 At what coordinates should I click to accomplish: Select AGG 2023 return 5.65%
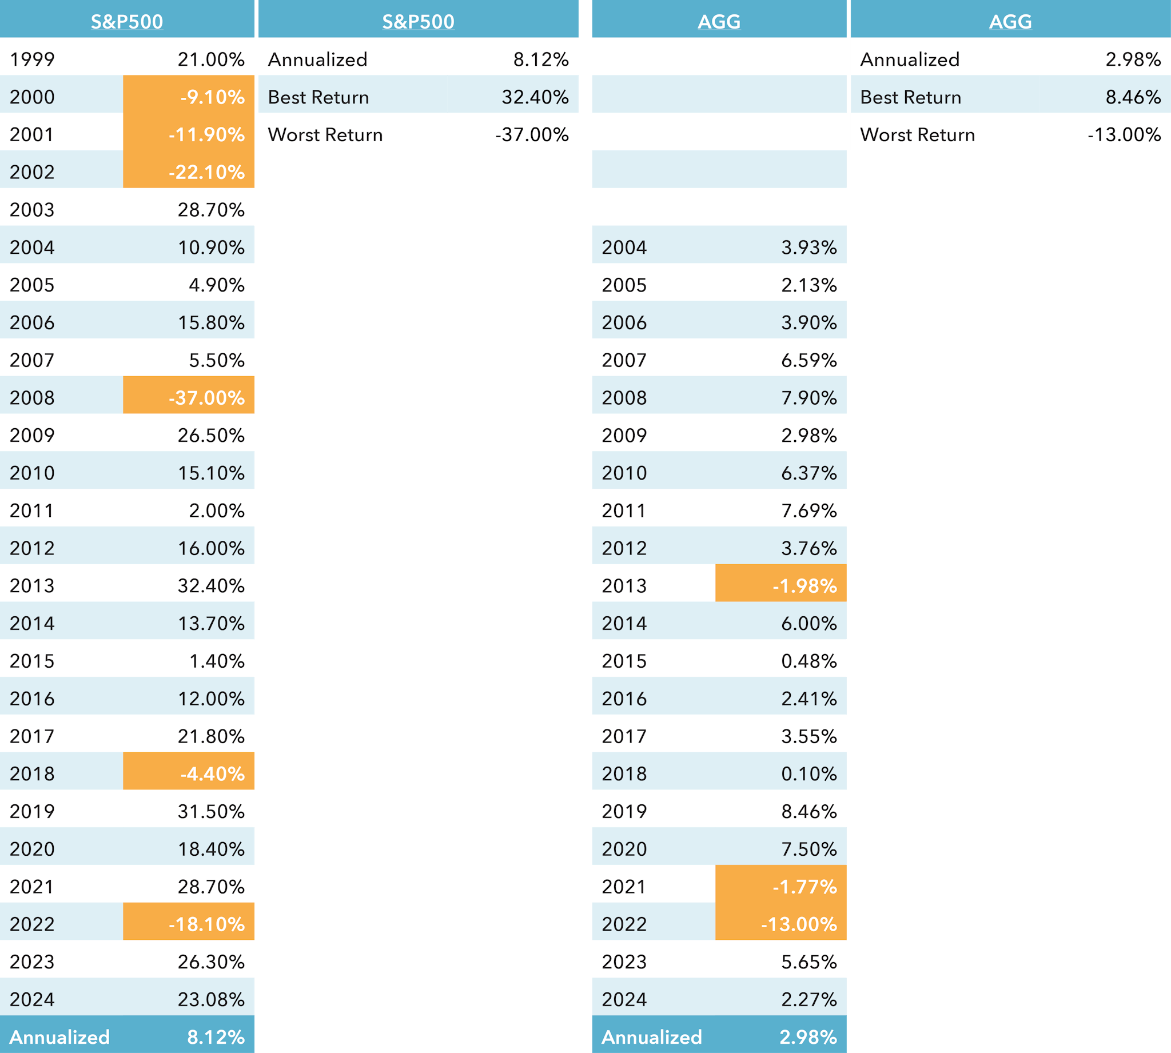coord(809,962)
